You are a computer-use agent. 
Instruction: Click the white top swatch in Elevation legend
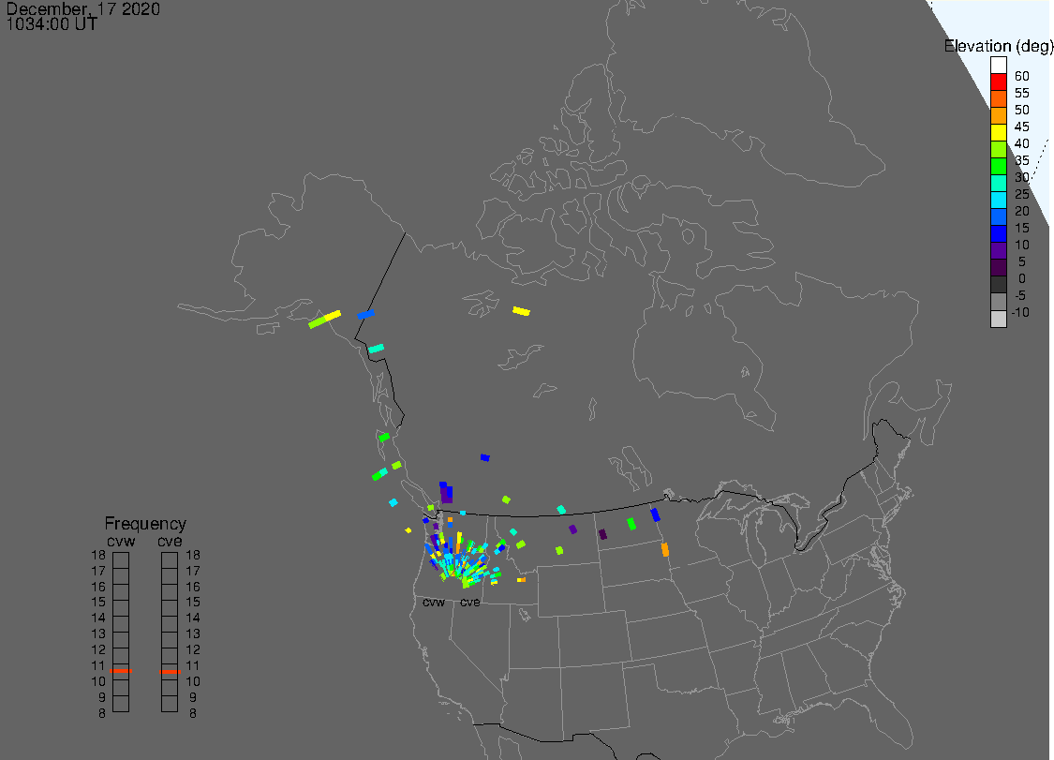(x=998, y=66)
